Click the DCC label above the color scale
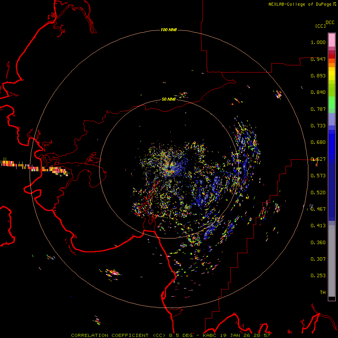 [x=330, y=23]
